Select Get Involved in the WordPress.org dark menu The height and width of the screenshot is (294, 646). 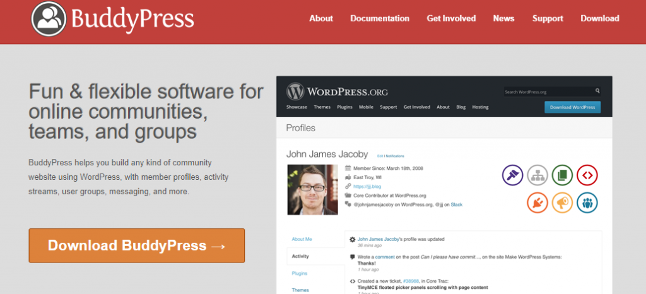point(416,107)
